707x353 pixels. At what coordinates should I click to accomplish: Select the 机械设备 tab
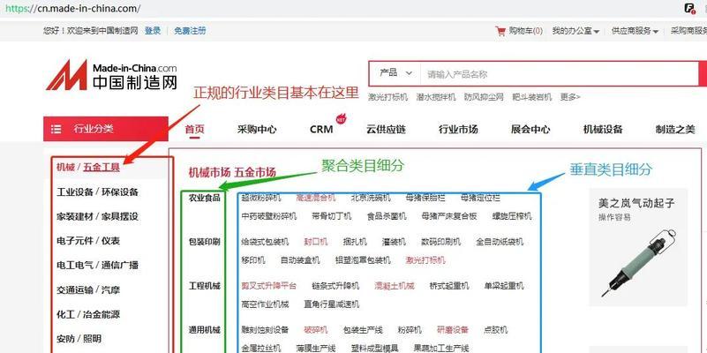(603, 130)
